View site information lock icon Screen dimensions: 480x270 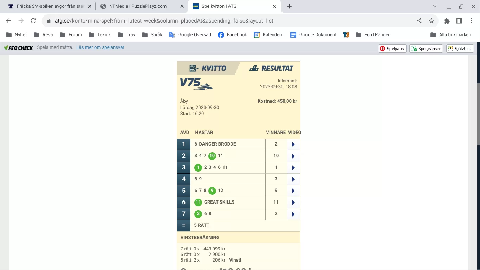49,21
